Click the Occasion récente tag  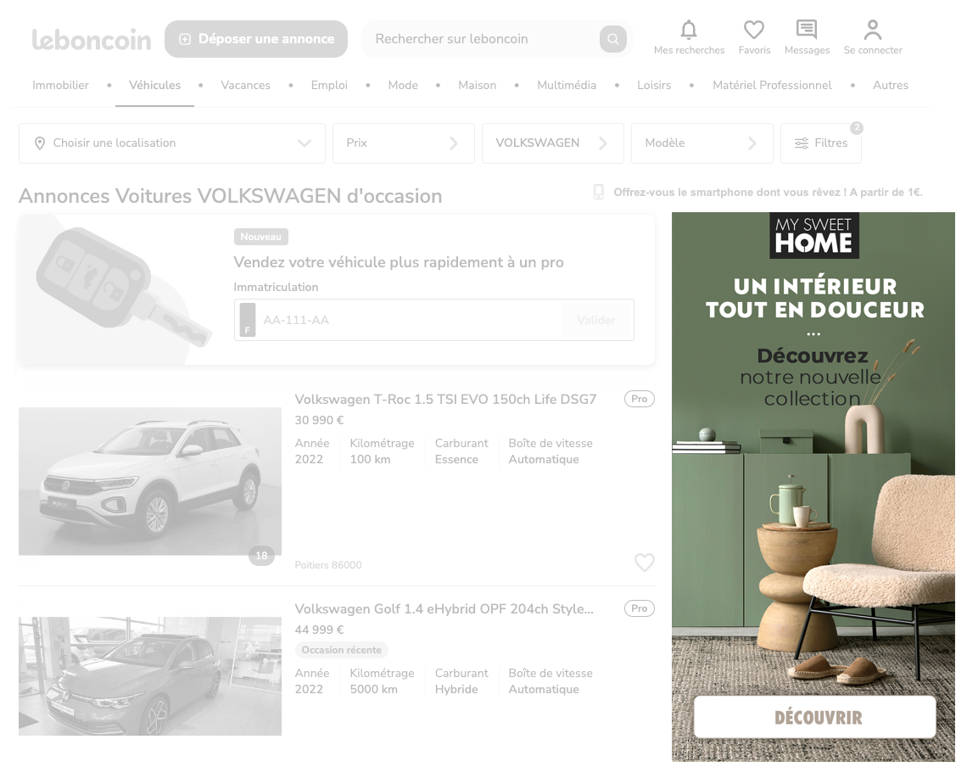click(x=342, y=650)
